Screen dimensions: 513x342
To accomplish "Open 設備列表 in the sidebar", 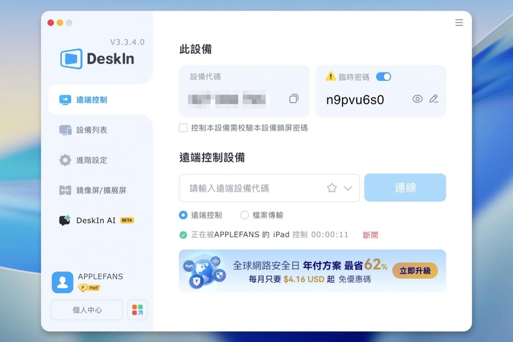I will pos(91,130).
